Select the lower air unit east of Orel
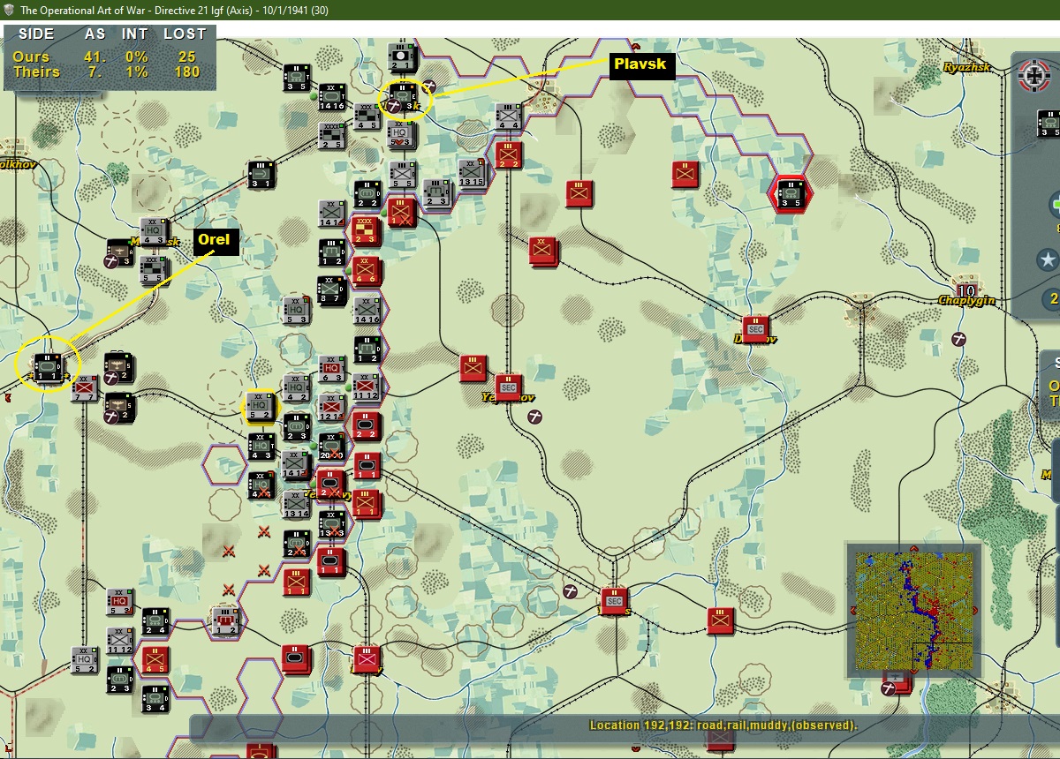Image resolution: width=1060 pixels, height=759 pixels. tap(118, 406)
